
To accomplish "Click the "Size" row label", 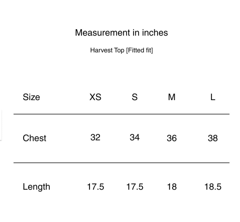I will point(31,97).
